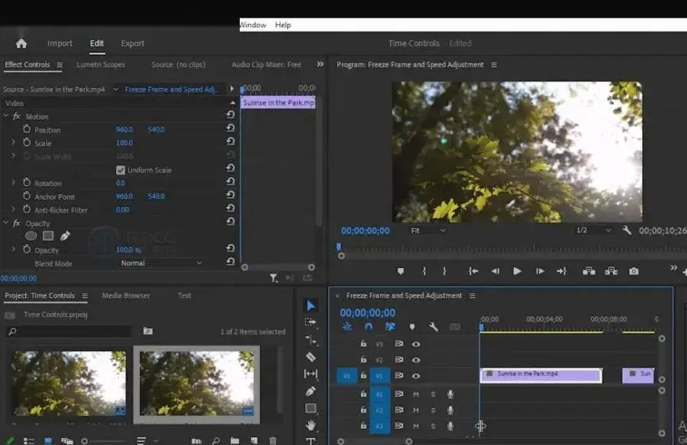Reset Rotation parameter
Screen dimensions: 687x445
point(230,182)
